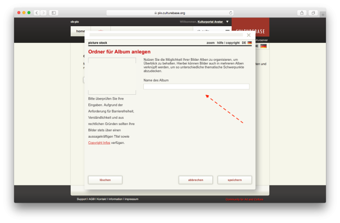Select the home tab
340x223 pixels.
80,31
